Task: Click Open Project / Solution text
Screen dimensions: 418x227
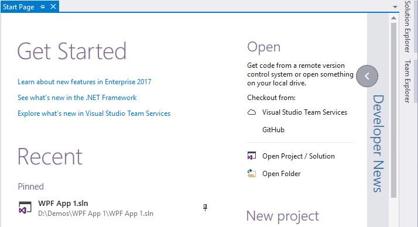Action: tap(299, 156)
